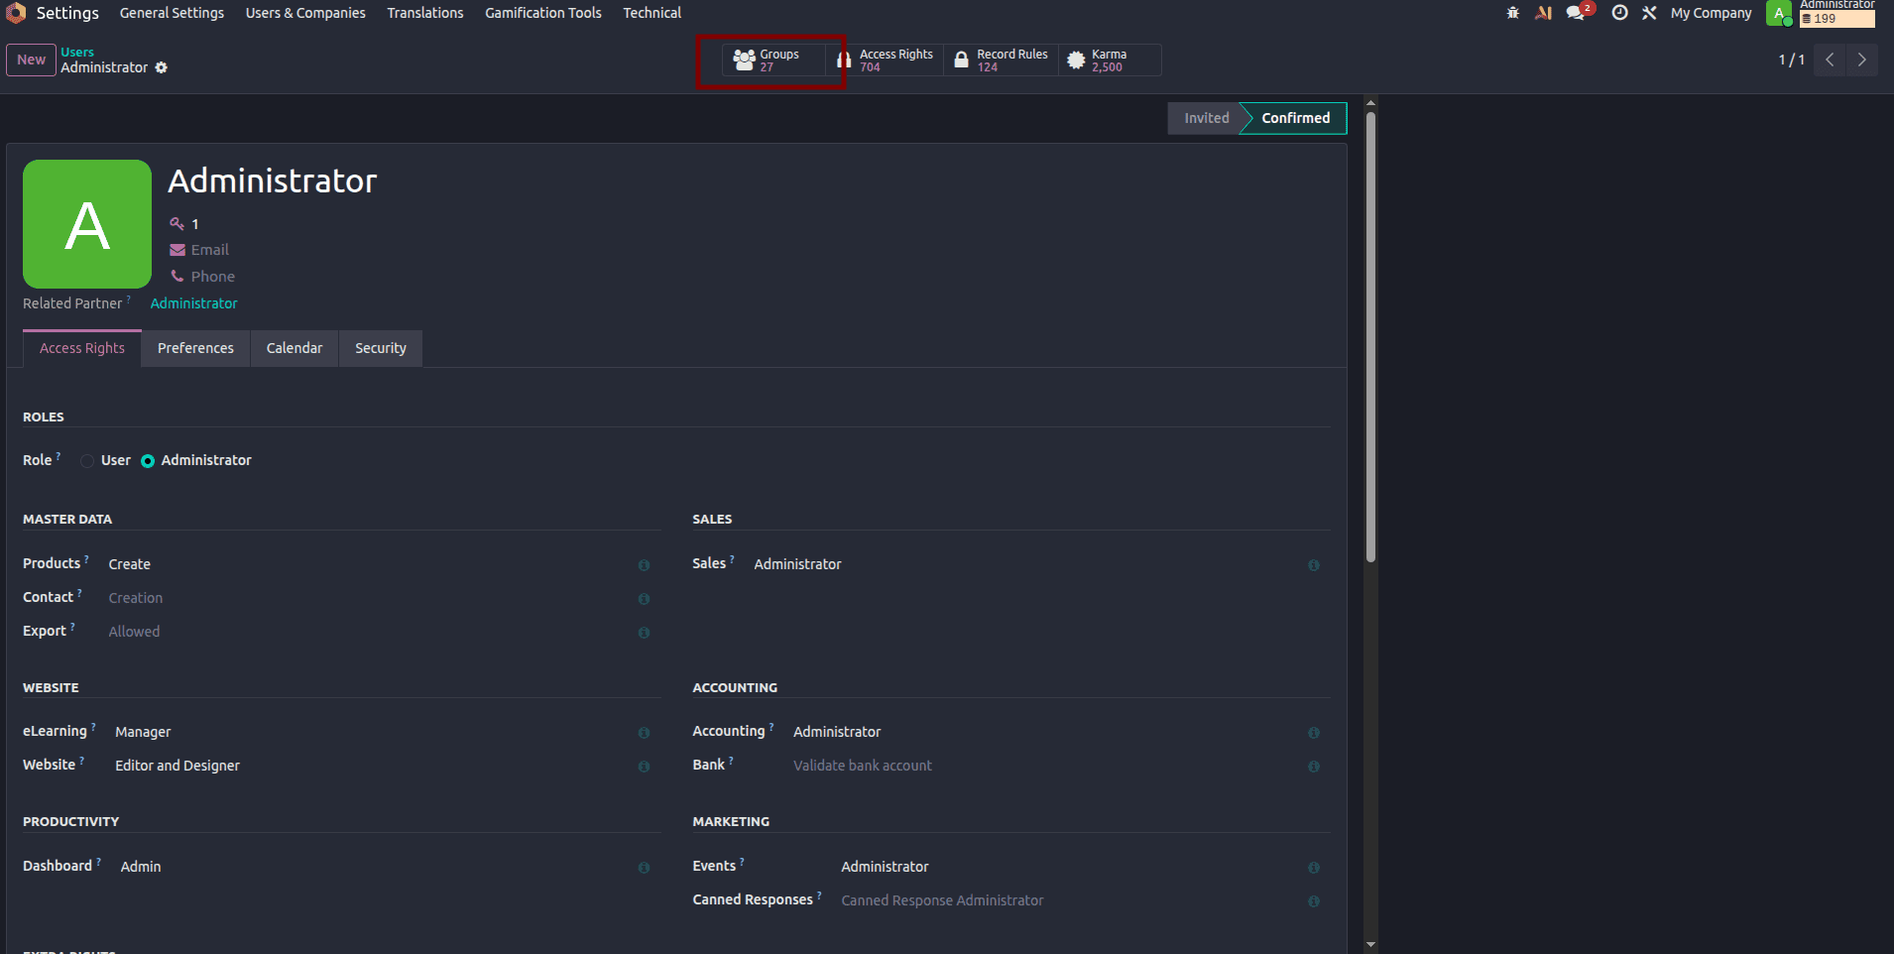Switch to the Security tab
The width and height of the screenshot is (1894, 954).
pos(381,348)
